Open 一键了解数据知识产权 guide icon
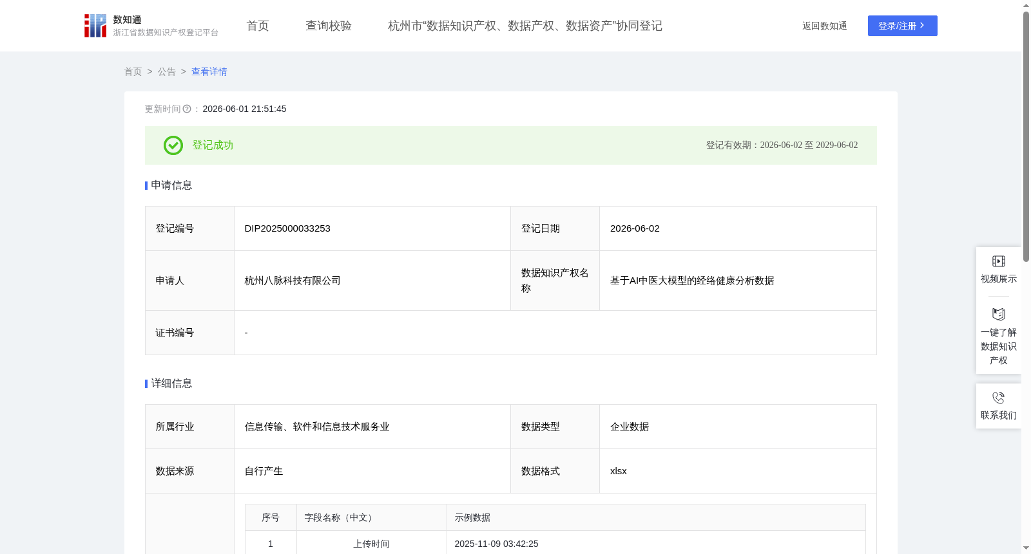This screenshot has width=1031, height=554. (999, 314)
